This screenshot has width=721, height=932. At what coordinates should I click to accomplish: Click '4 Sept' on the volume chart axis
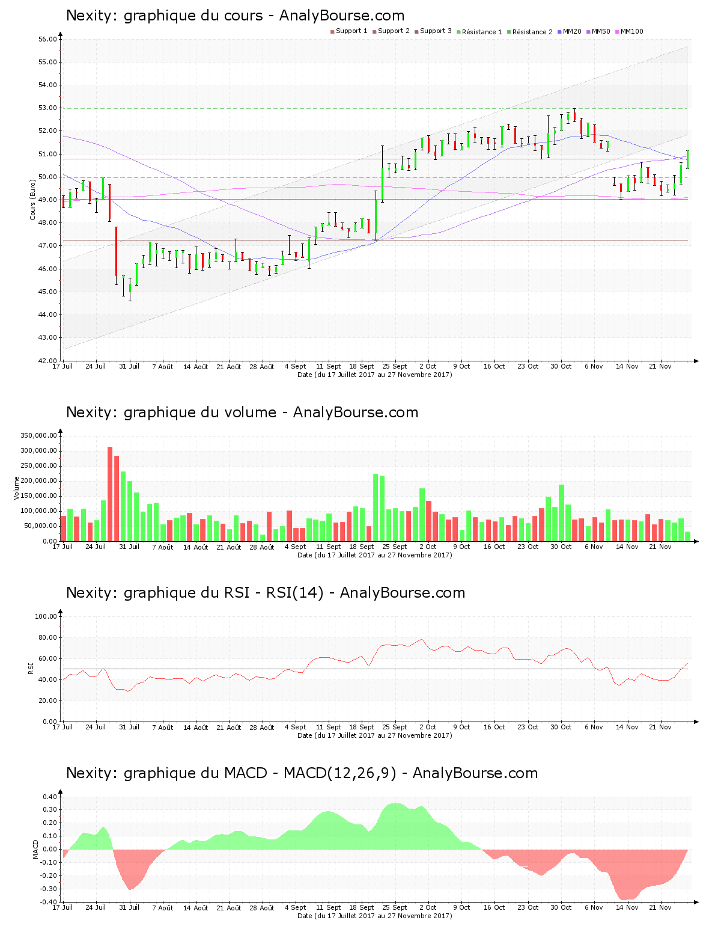point(295,547)
